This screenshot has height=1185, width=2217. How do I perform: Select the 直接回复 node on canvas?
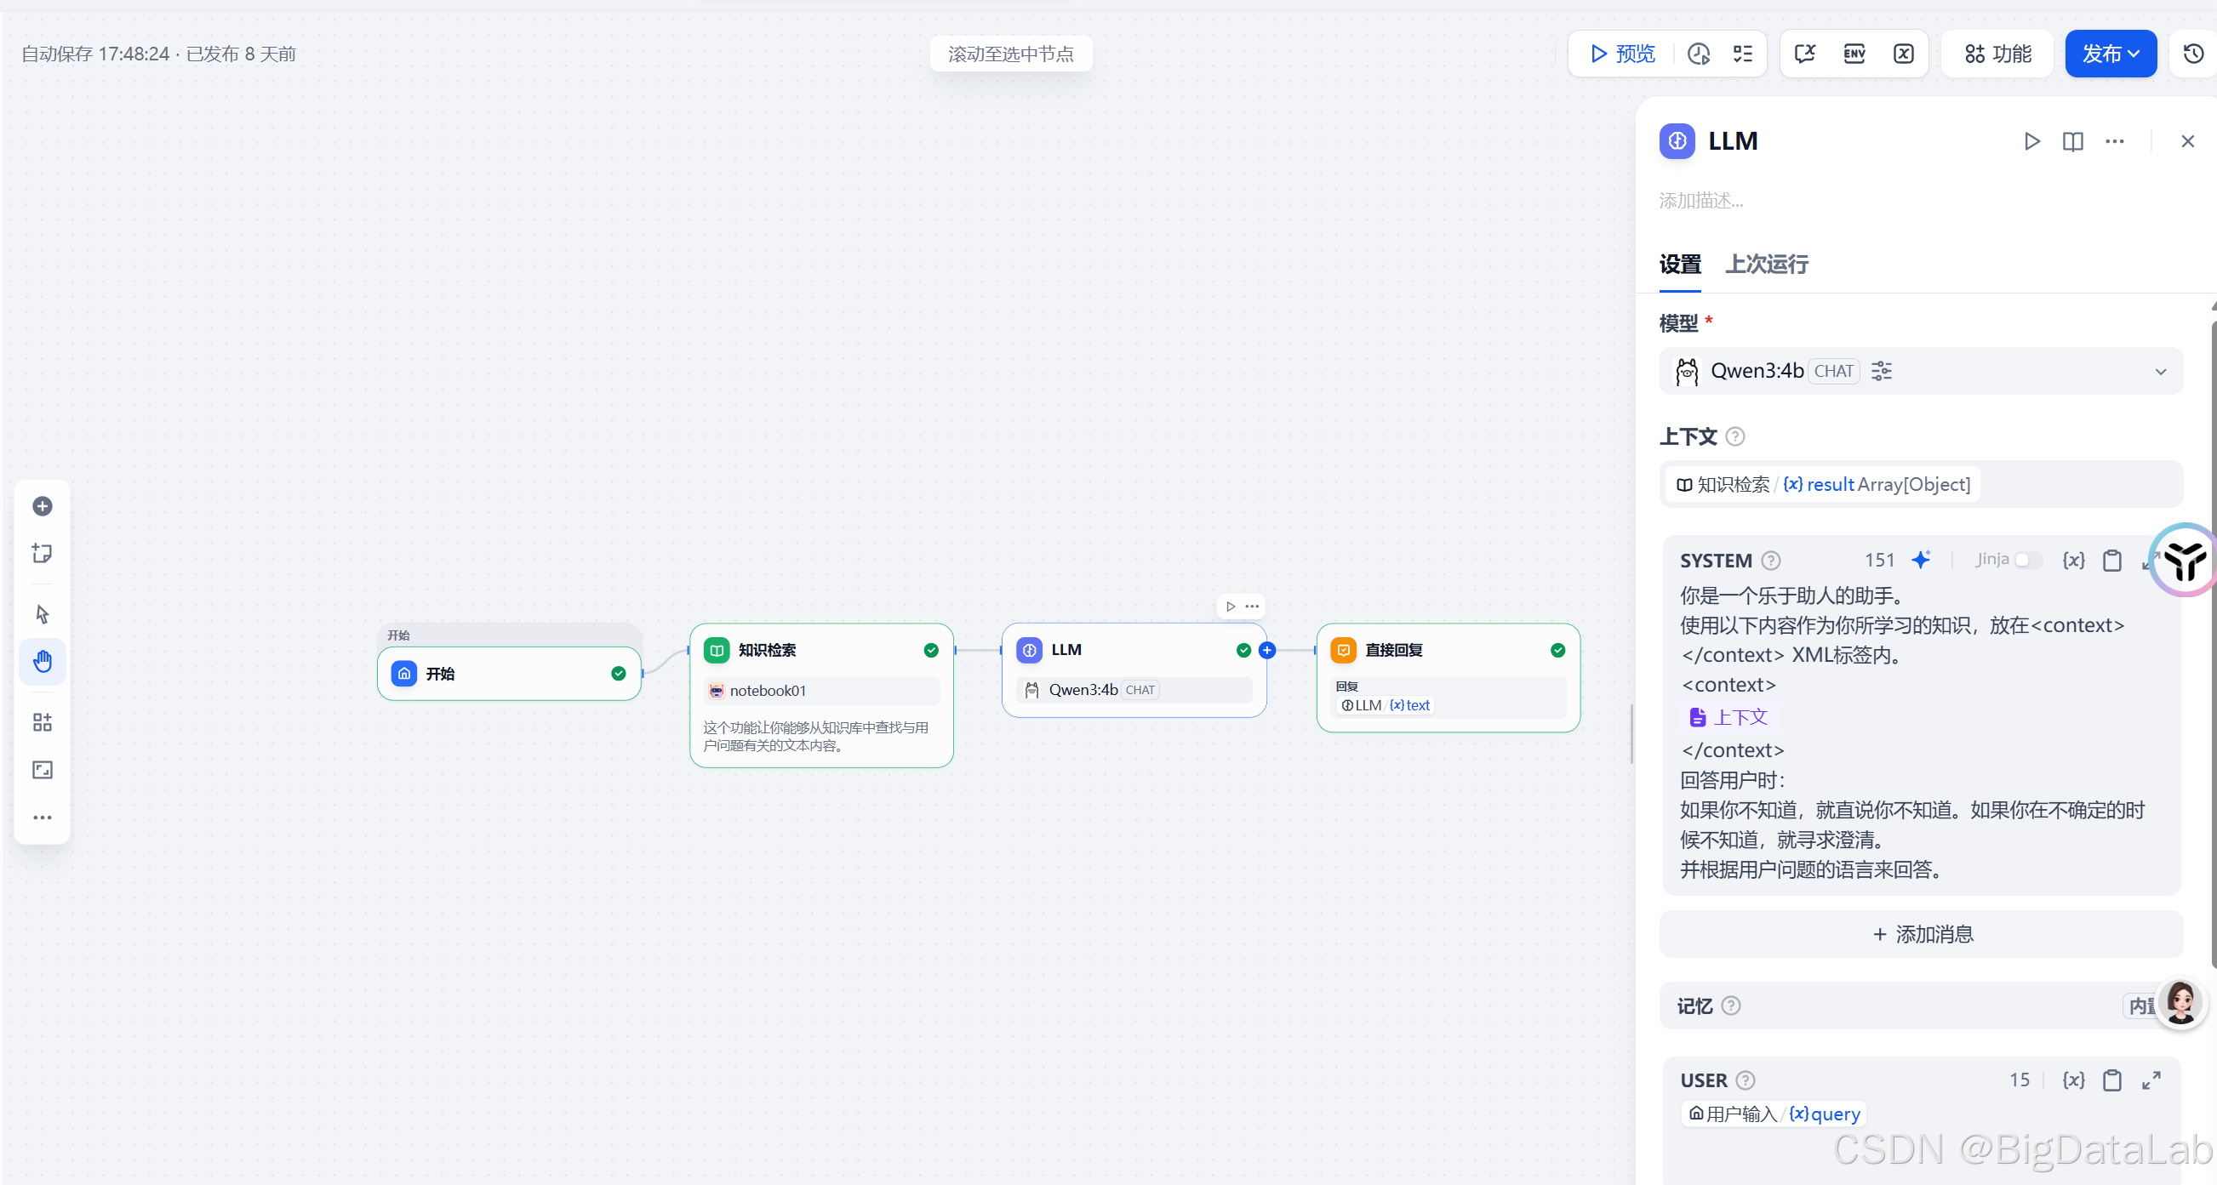pos(1448,678)
